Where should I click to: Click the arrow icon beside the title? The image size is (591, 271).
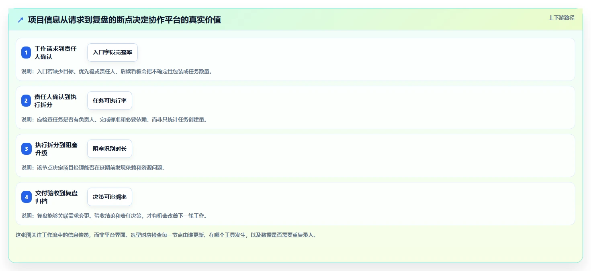tap(20, 20)
